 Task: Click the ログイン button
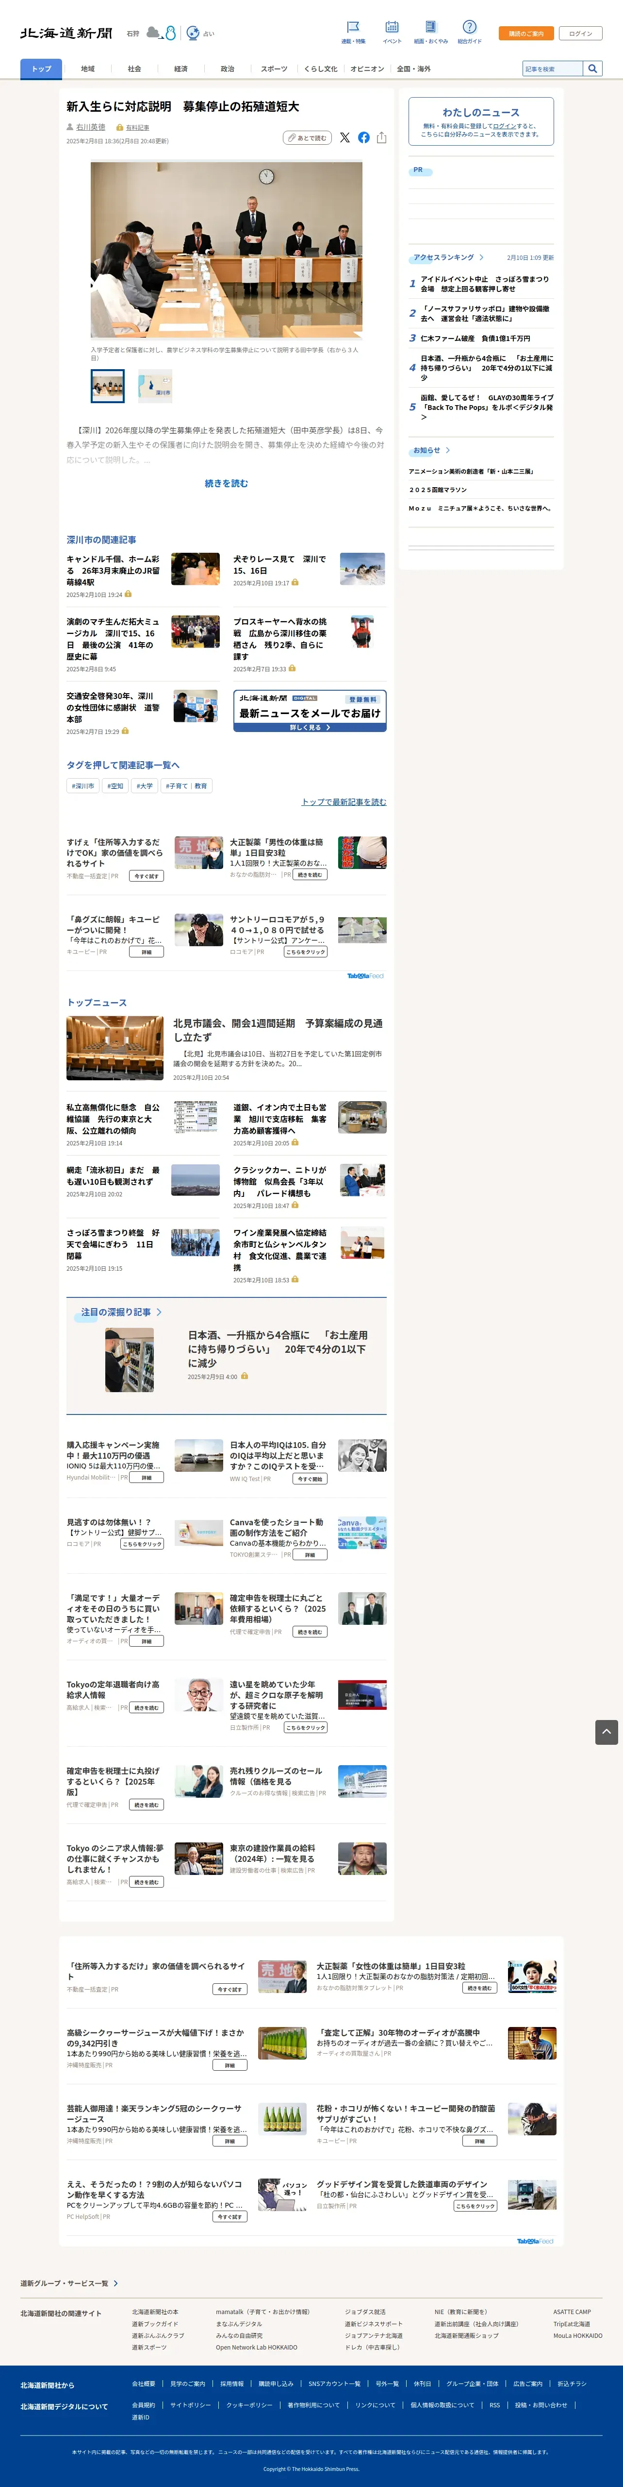click(581, 33)
